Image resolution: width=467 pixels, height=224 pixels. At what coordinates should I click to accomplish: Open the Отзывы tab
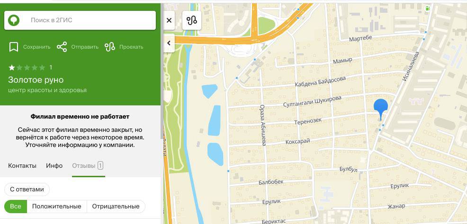tap(88, 165)
